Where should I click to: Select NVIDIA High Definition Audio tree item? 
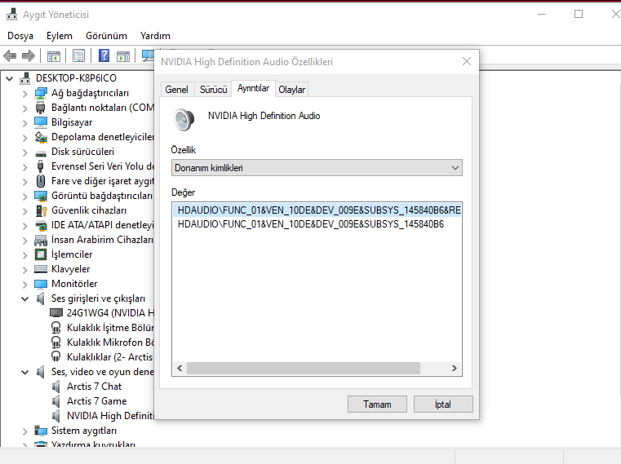(x=110, y=416)
